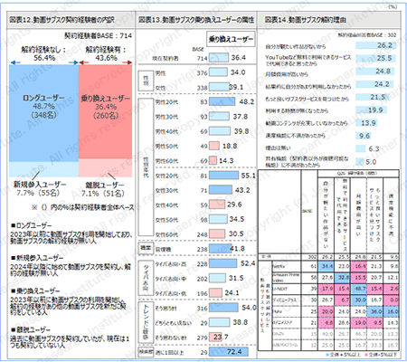The image size is (407, 362).
Task: Click the '■新規参入ユーザー' definition heading
Action: 37,258
